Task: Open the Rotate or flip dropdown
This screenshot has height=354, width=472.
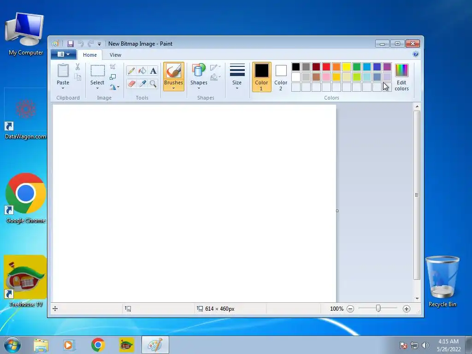Action: (114, 87)
